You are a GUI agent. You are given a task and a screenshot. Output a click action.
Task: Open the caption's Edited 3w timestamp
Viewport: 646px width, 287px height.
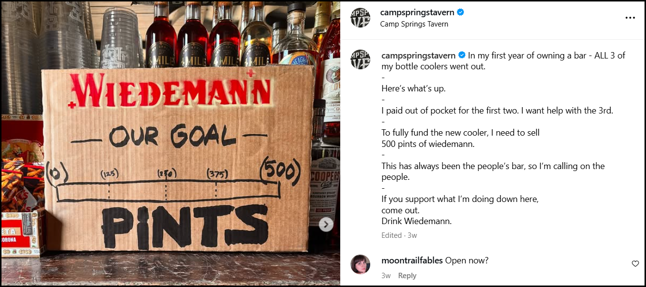coord(399,235)
